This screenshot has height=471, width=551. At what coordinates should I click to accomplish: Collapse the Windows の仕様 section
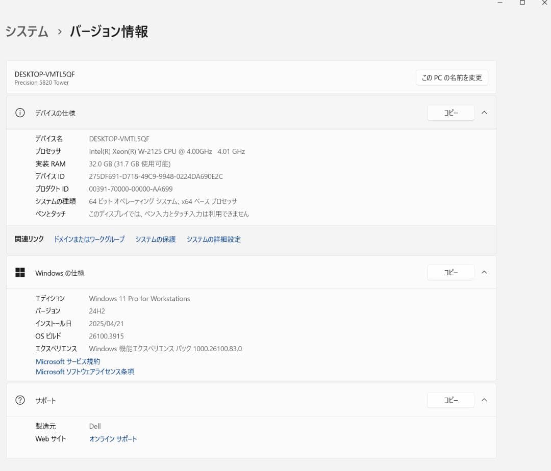[x=484, y=272]
